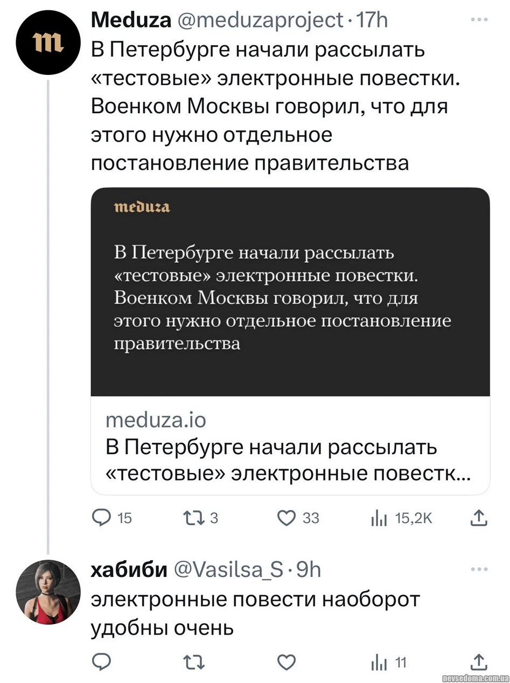Open the хабиби display name
Viewport: 510px width, 683px height.
coord(129,569)
